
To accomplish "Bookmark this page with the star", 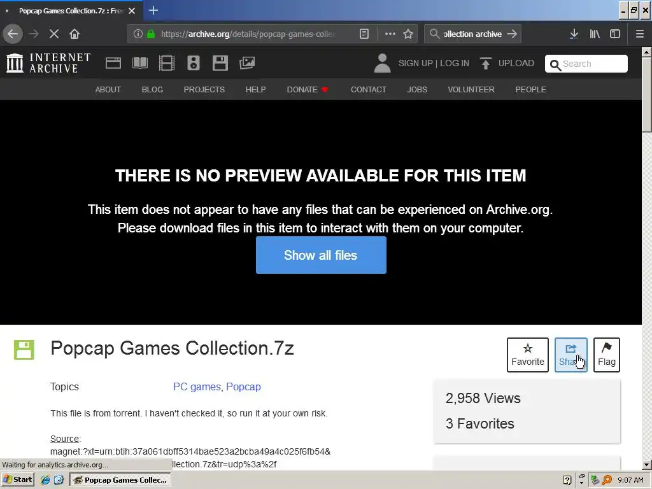I will tap(408, 34).
